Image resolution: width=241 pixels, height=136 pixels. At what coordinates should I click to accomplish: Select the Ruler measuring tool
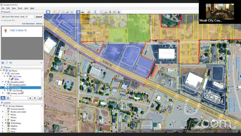coord(95,12)
